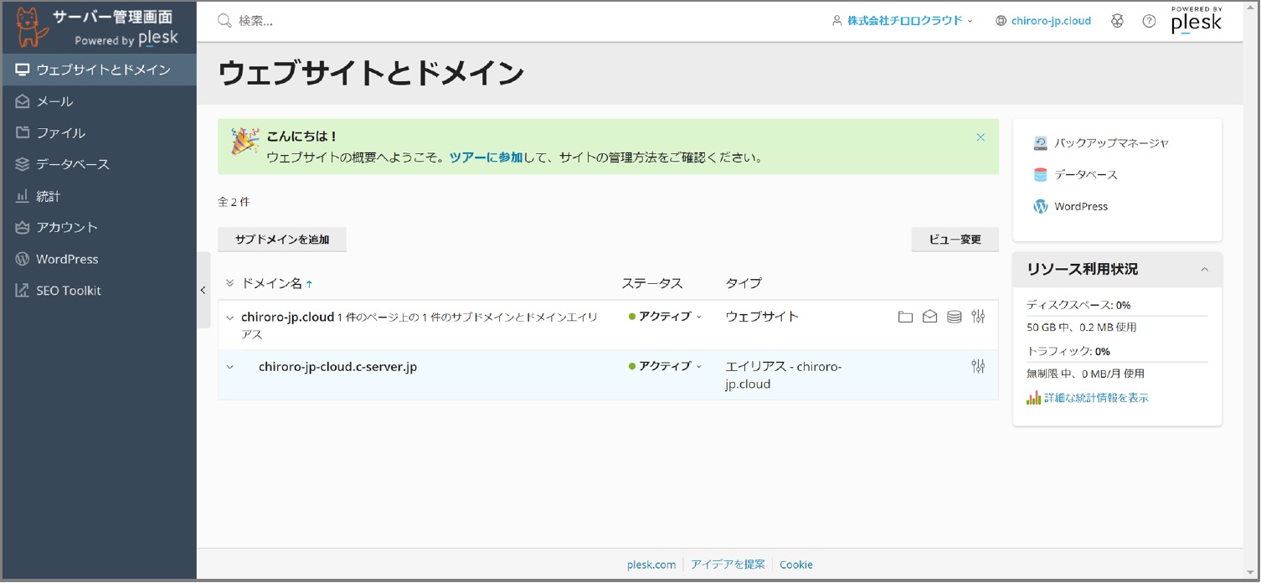This screenshot has height=583, width=1261.
Task: Open バックアップマネージャ in right panel
Action: pyautogui.click(x=1101, y=143)
